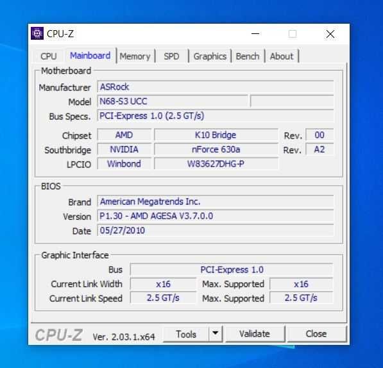Click the K10 Bridge chipset field
The height and width of the screenshot is (368, 383).
point(216,135)
